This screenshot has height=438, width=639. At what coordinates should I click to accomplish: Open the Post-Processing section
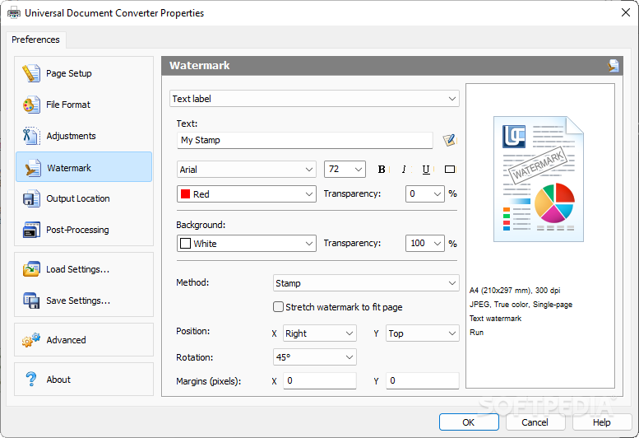(84, 230)
